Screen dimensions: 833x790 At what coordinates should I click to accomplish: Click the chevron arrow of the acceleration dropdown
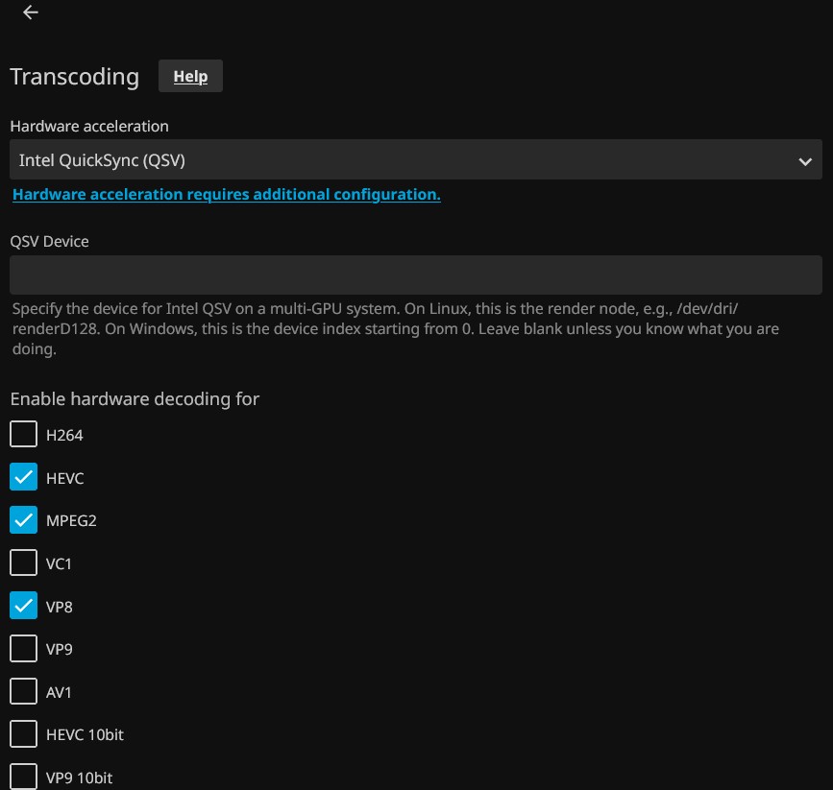(x=805, y=161)
